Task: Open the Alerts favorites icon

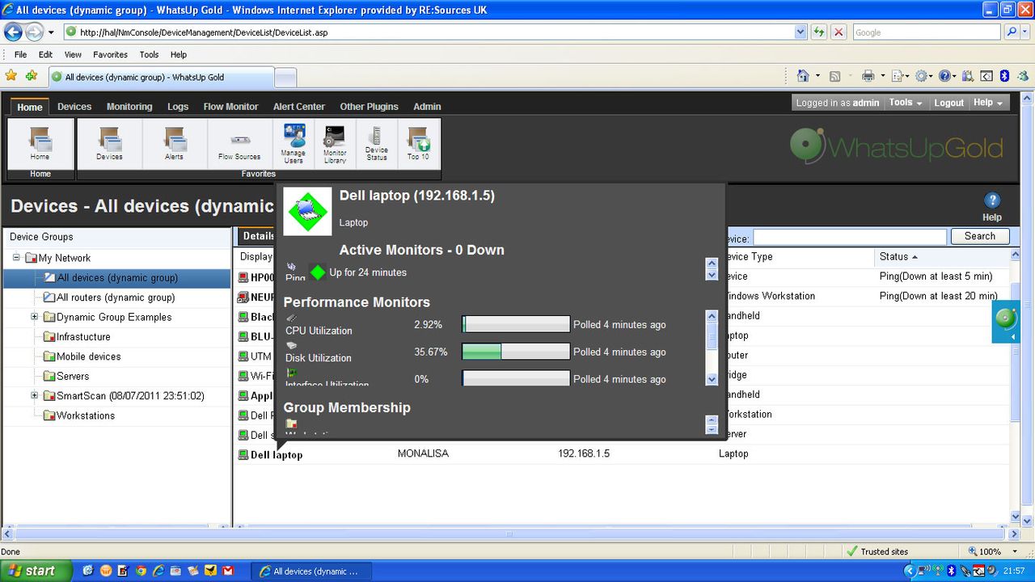Action: pyautogui.click(x=174, y=143)
